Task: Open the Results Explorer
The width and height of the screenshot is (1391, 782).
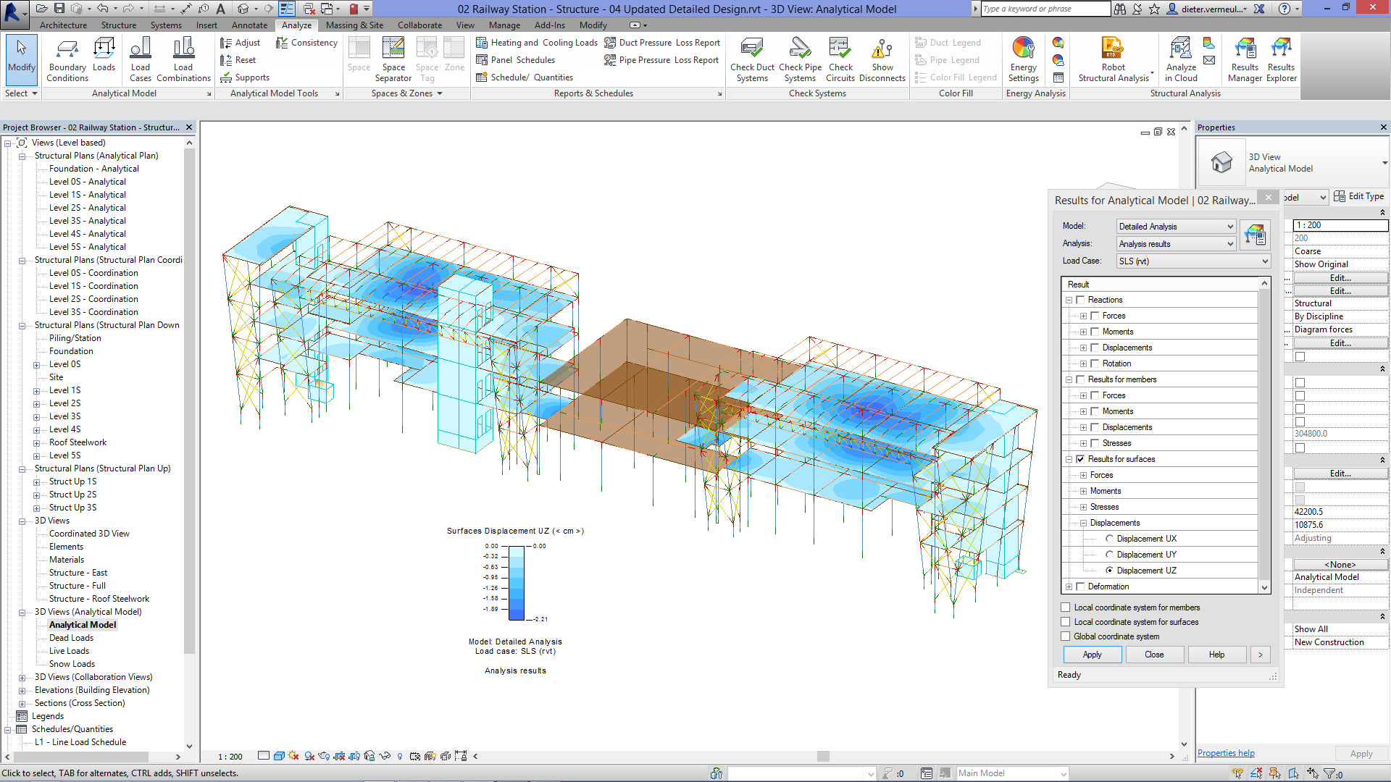Action: pos(1280,59)
